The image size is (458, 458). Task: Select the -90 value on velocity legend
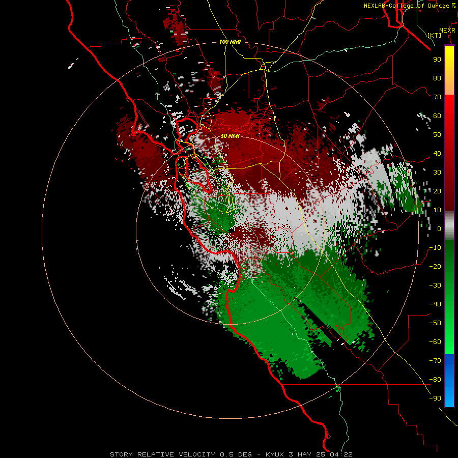(x=435, y=398)
